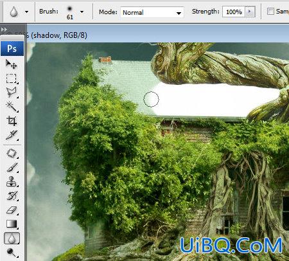Click Blur tool preset icon in options bar
The height and width of the screenshot is (261, 289).
coord(14,12)
